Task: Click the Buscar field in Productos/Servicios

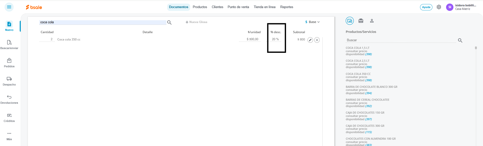Action: [x=401, y=40]
